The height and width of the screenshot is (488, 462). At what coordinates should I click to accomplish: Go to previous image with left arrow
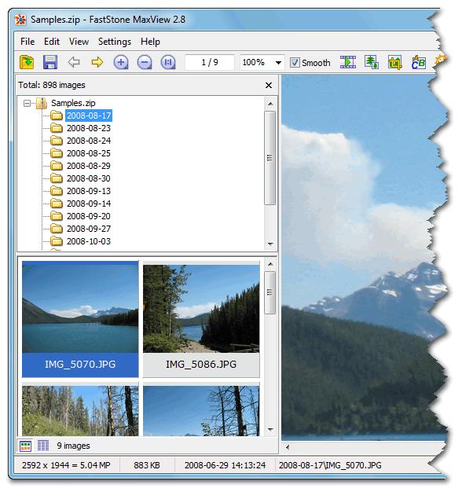[x=74, y=62]
